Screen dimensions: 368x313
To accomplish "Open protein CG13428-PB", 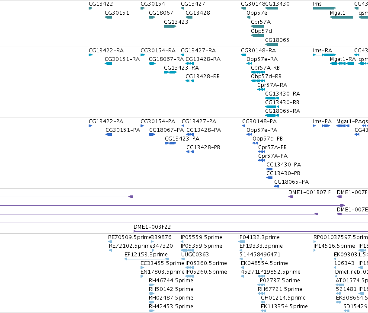I will point(190,152).
